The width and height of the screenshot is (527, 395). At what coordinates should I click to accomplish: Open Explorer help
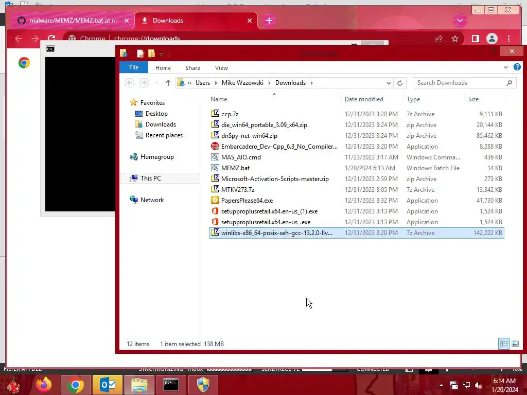(x=517, y=67)
